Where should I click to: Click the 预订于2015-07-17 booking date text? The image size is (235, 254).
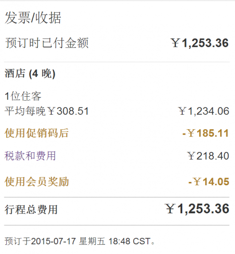40,241
